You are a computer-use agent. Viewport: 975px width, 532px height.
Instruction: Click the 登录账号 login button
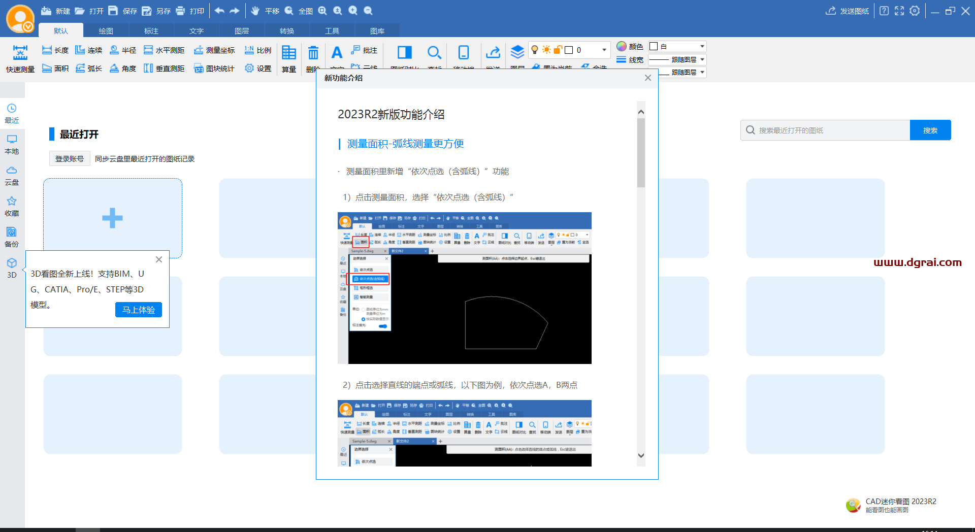coord(70,159)
